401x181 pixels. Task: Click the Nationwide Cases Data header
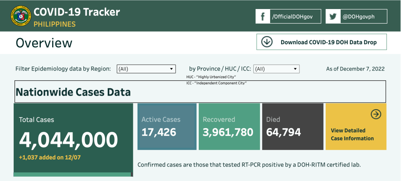[x=73, y=92]
